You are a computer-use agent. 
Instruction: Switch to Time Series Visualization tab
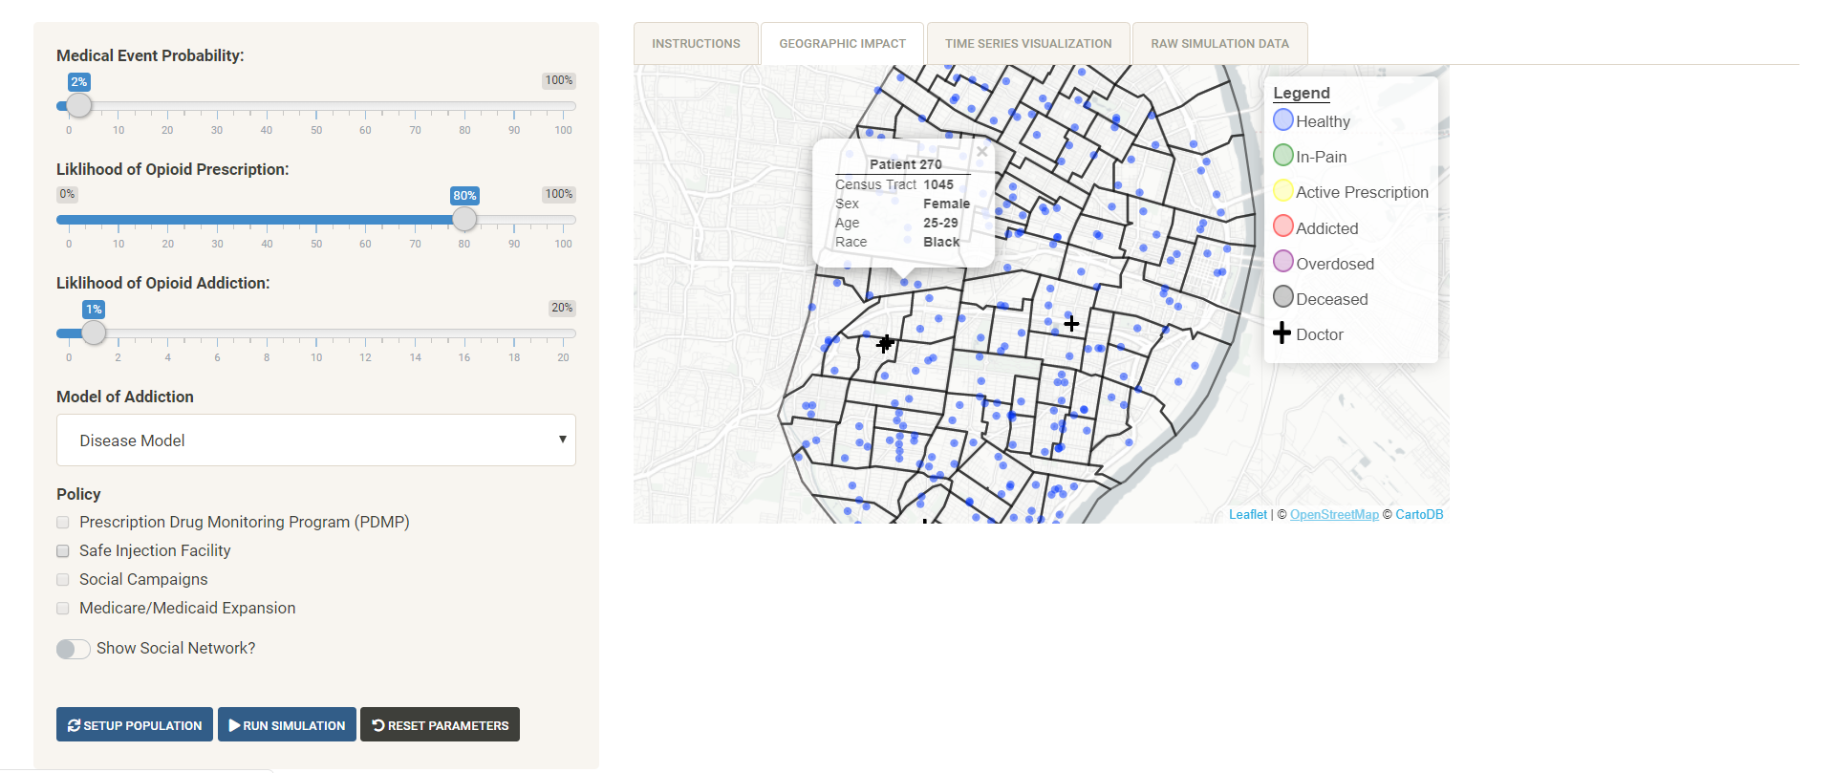coord(1027,44)
